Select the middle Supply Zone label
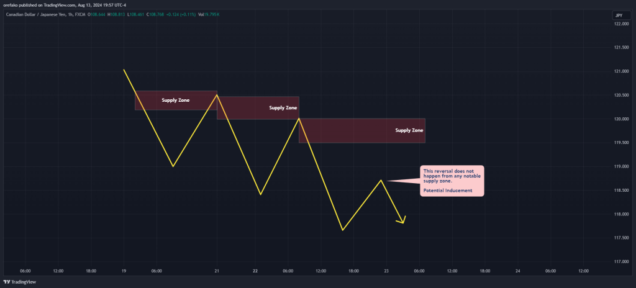This screenshot has width=636, height=288. pyautogui.click(x=283, y=108)
